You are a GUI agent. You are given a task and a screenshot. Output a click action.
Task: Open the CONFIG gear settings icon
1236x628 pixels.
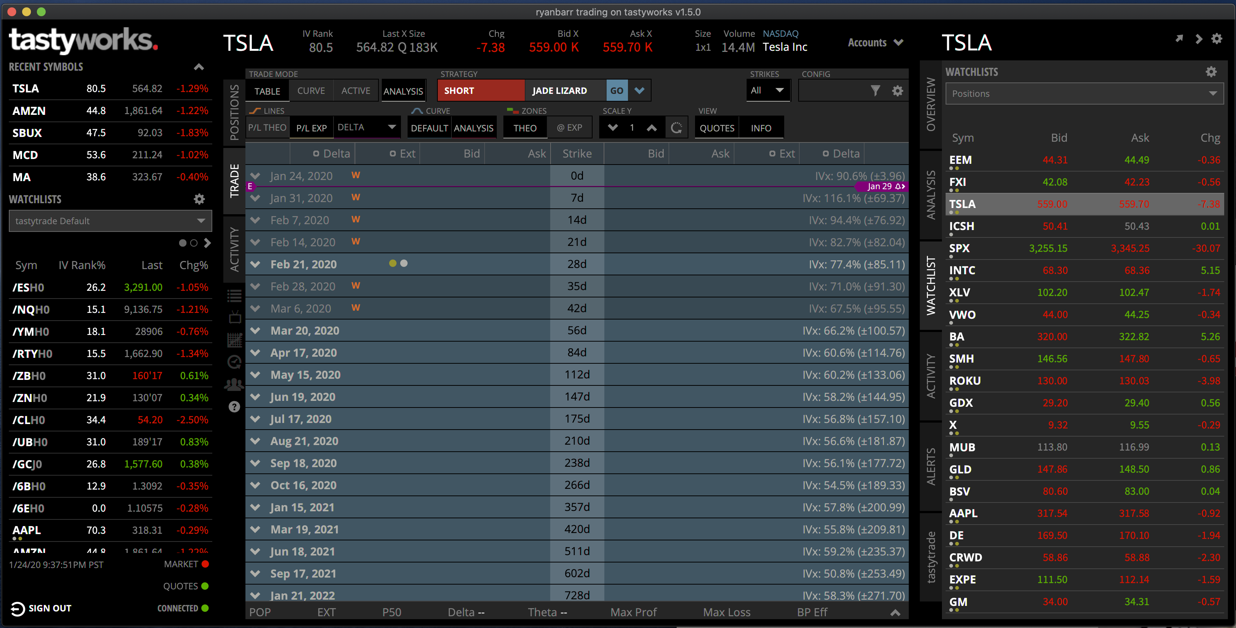tap(897, 91)
